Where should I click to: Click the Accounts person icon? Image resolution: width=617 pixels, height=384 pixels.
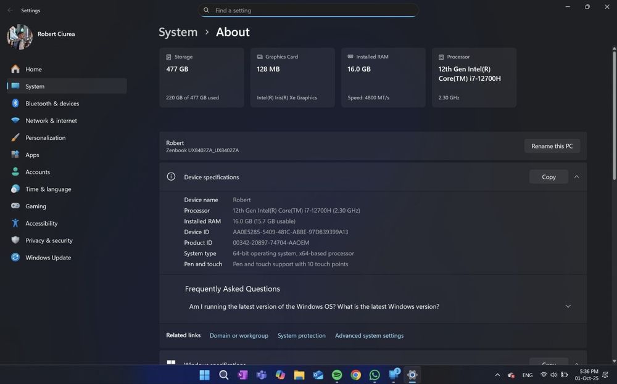[x=15, y=172]
